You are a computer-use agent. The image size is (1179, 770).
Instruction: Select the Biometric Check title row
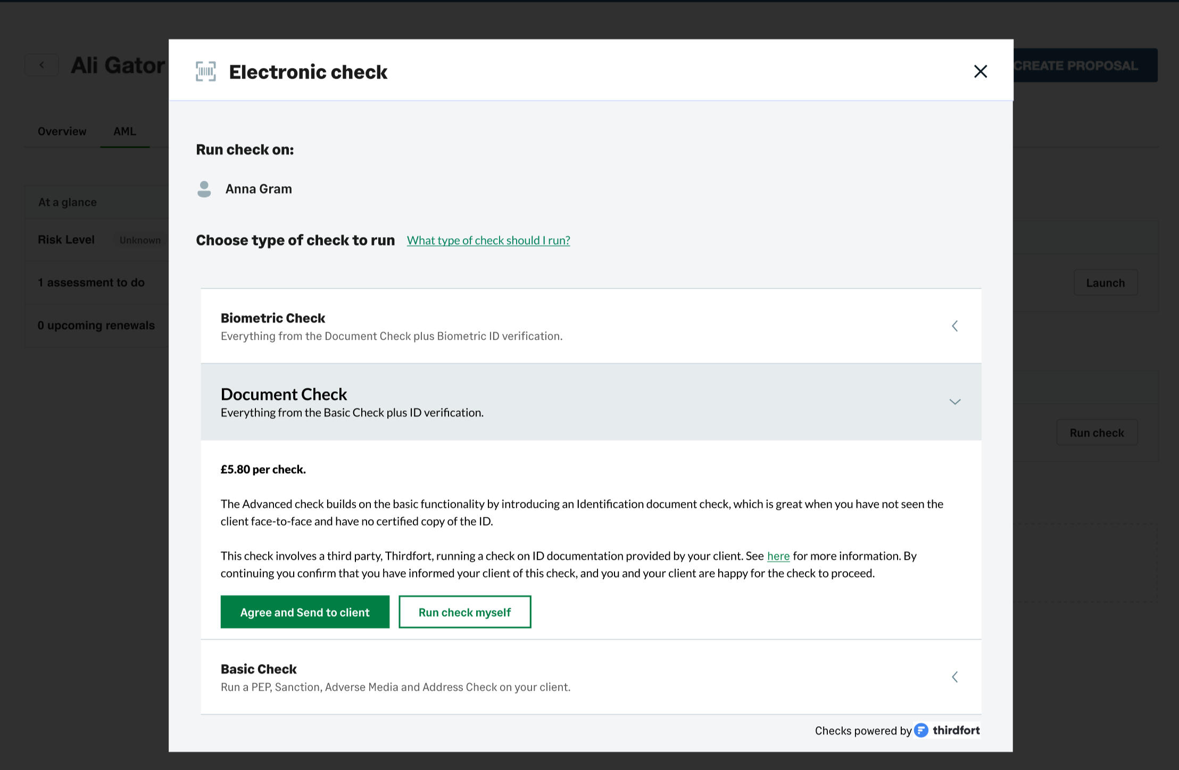[x=273, y=318]
